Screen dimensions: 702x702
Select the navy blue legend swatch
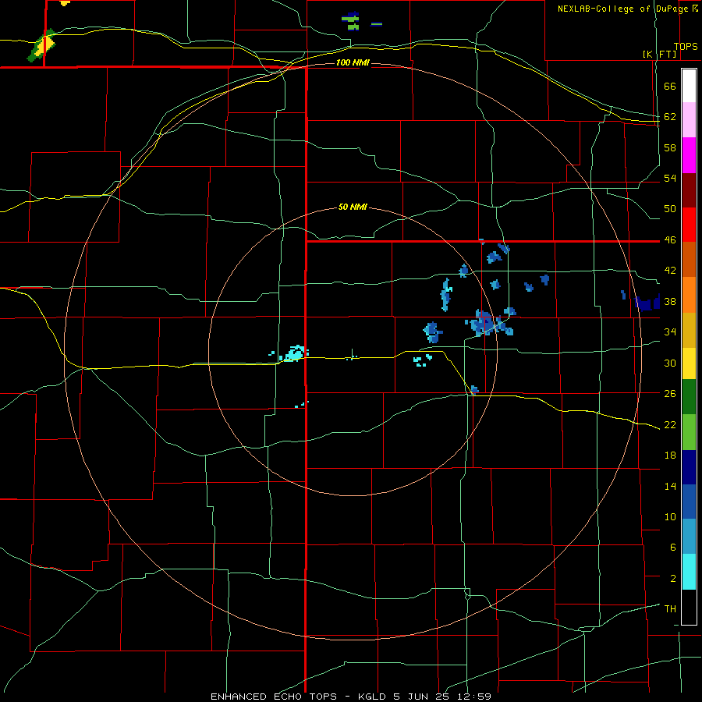click(689, 467)
